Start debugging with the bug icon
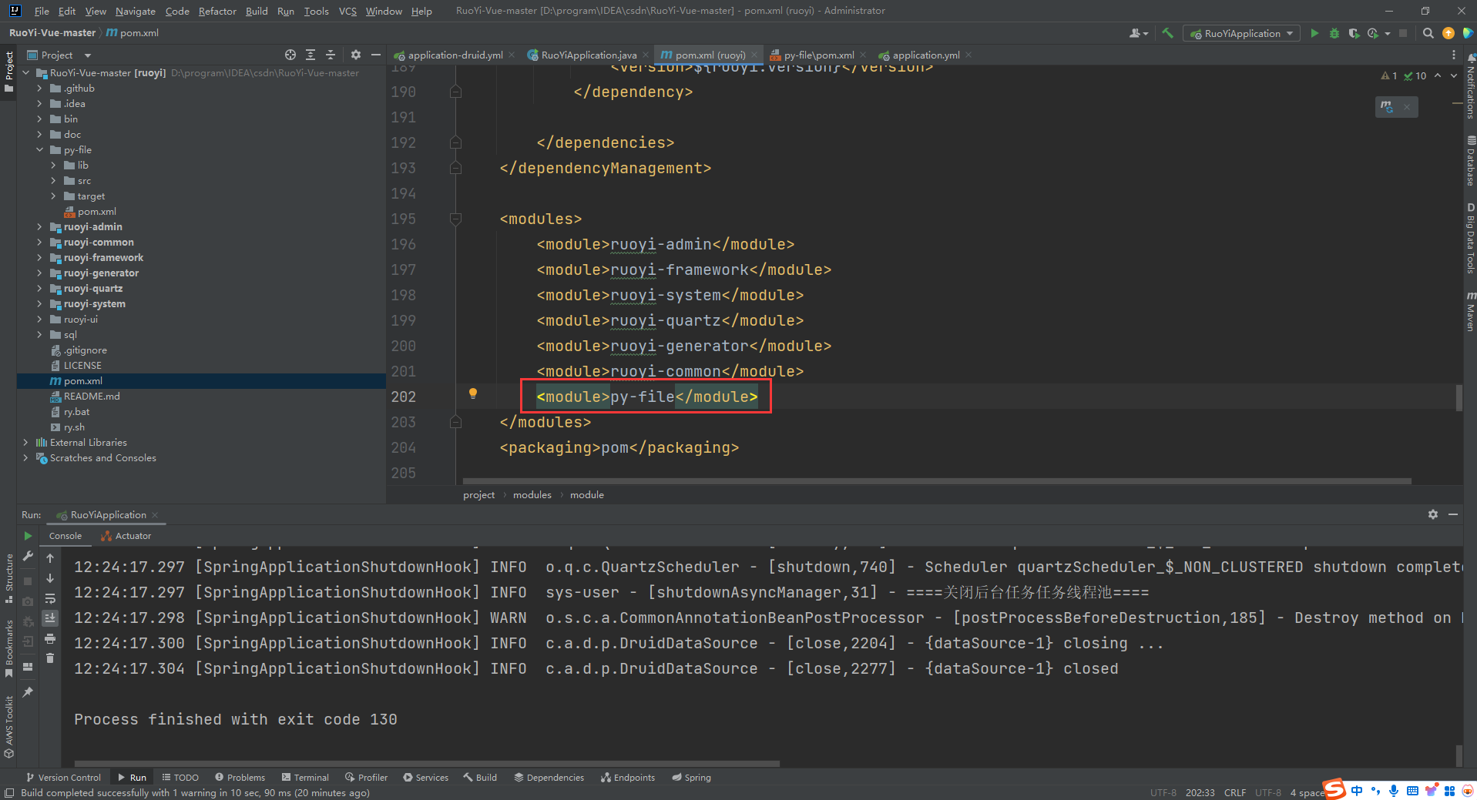This screenshot has height=800, width=1477. click(x=1334, y=33)
